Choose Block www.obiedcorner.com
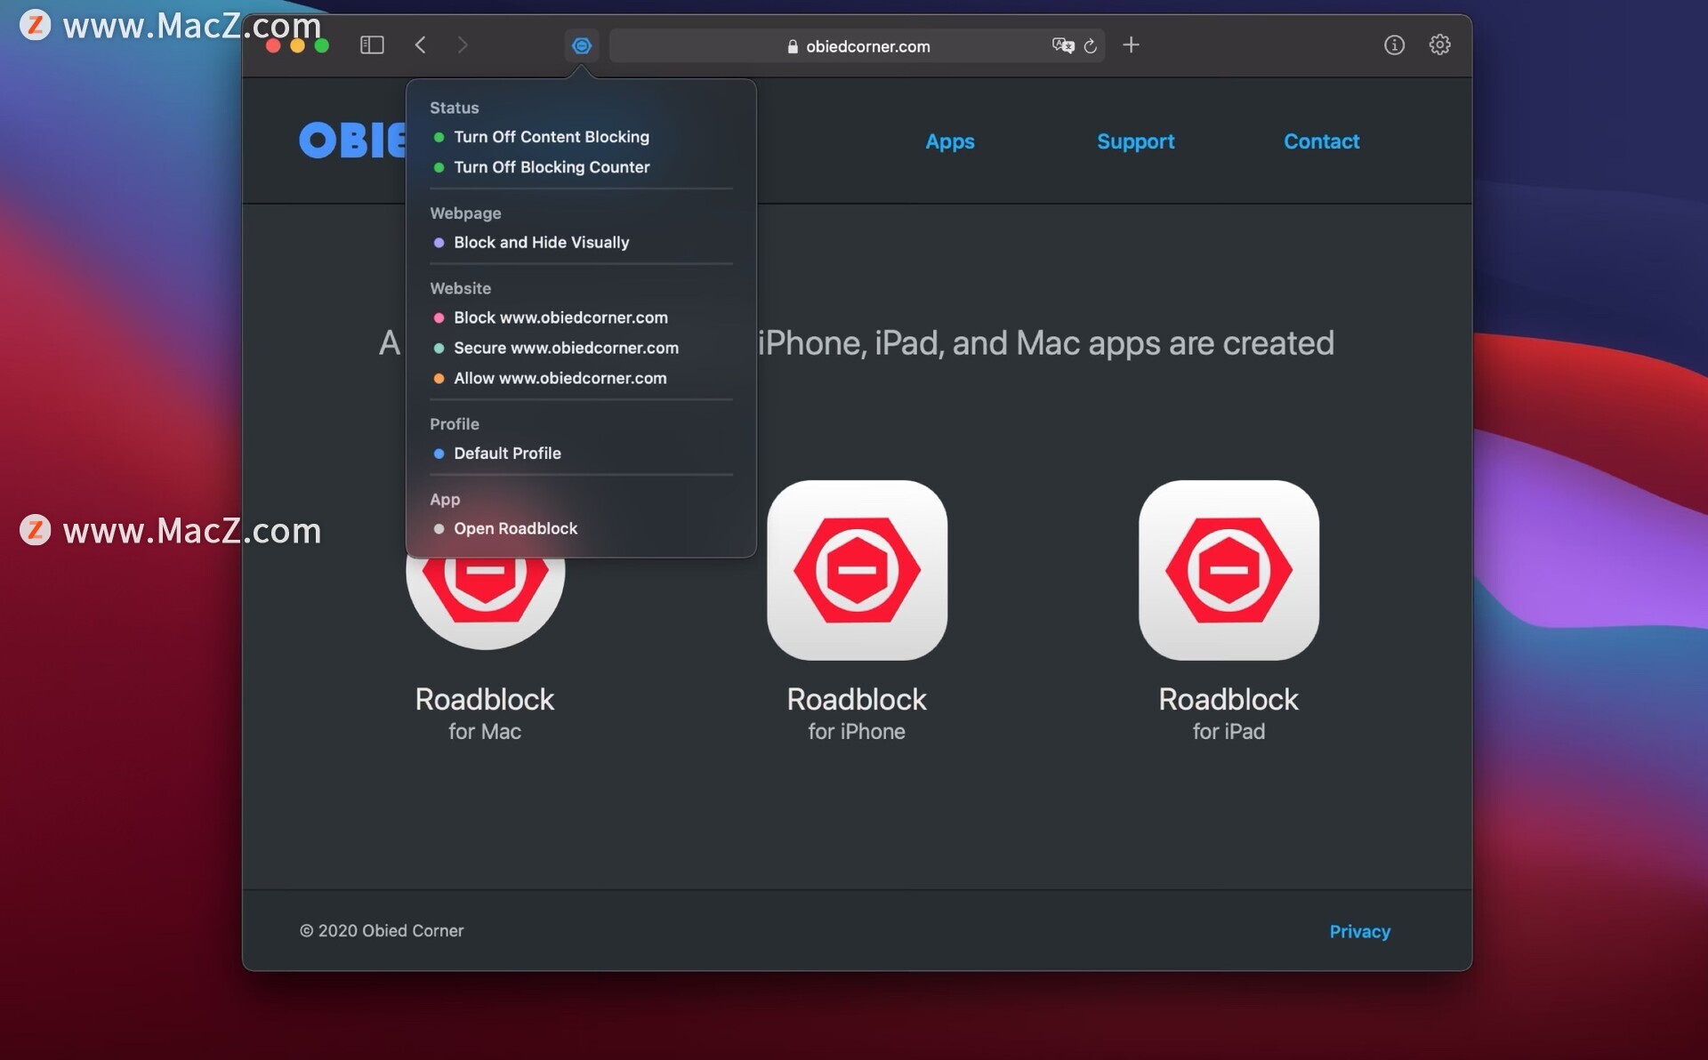The image size is (1708, 1060). click(560, 317)
